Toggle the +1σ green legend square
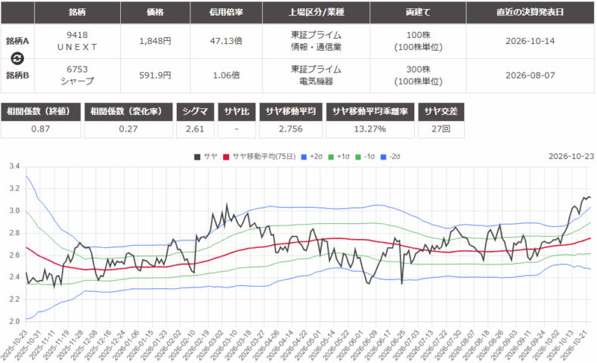 click(331, 157)
